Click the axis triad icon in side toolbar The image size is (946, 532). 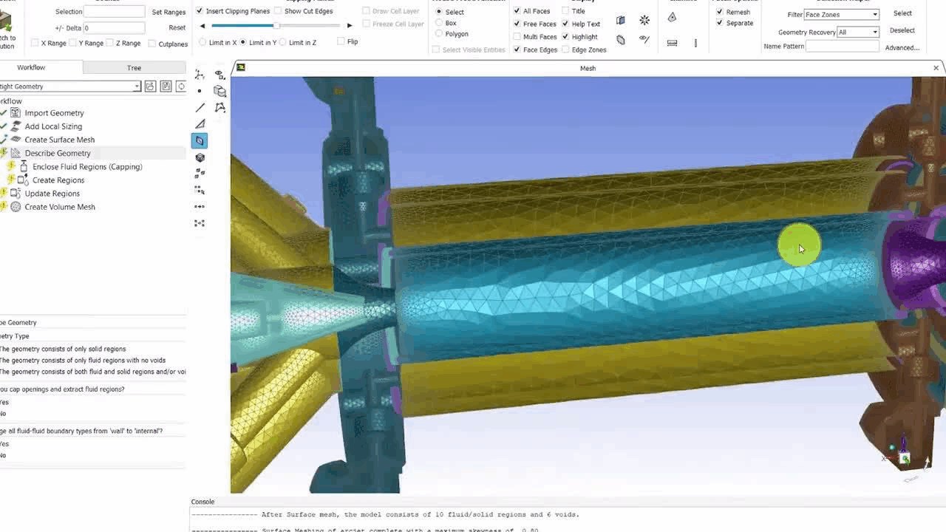200,75
